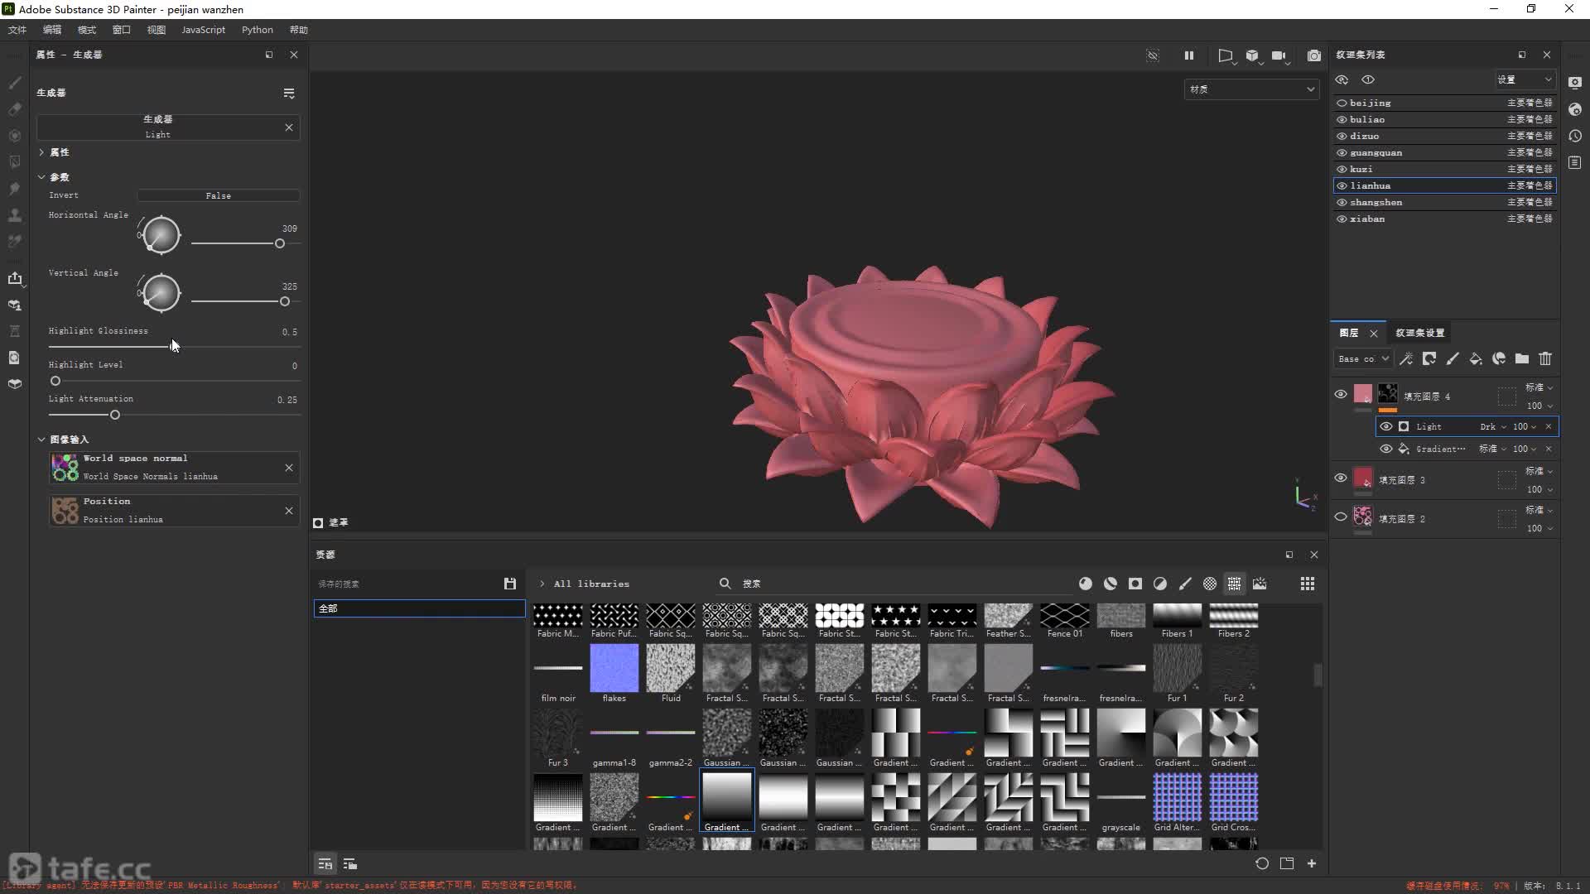Viewport: 1590px width, 894px height.
Task: Toggle visibility of beijing texture set
Action: [1342, 103]
